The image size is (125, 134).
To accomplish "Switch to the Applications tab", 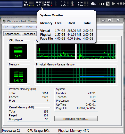I will pos(12,34).
